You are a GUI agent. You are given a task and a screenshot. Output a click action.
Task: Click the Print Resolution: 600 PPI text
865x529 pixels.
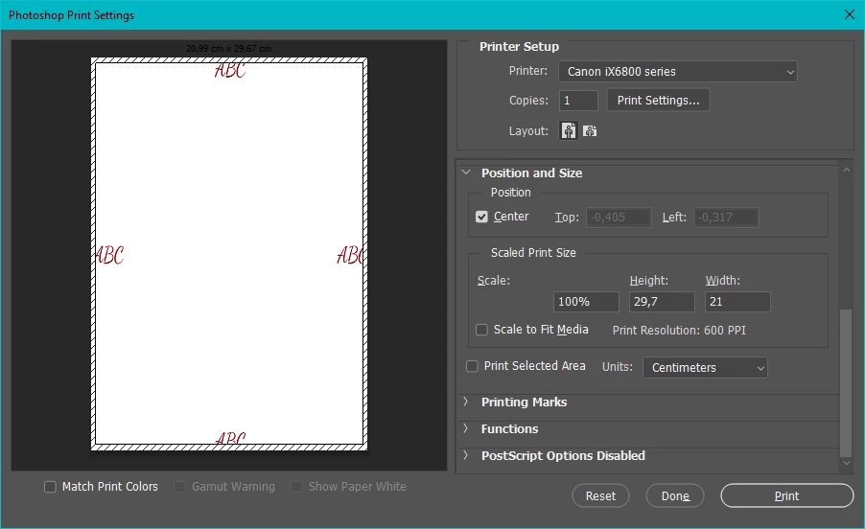(679, 330)
